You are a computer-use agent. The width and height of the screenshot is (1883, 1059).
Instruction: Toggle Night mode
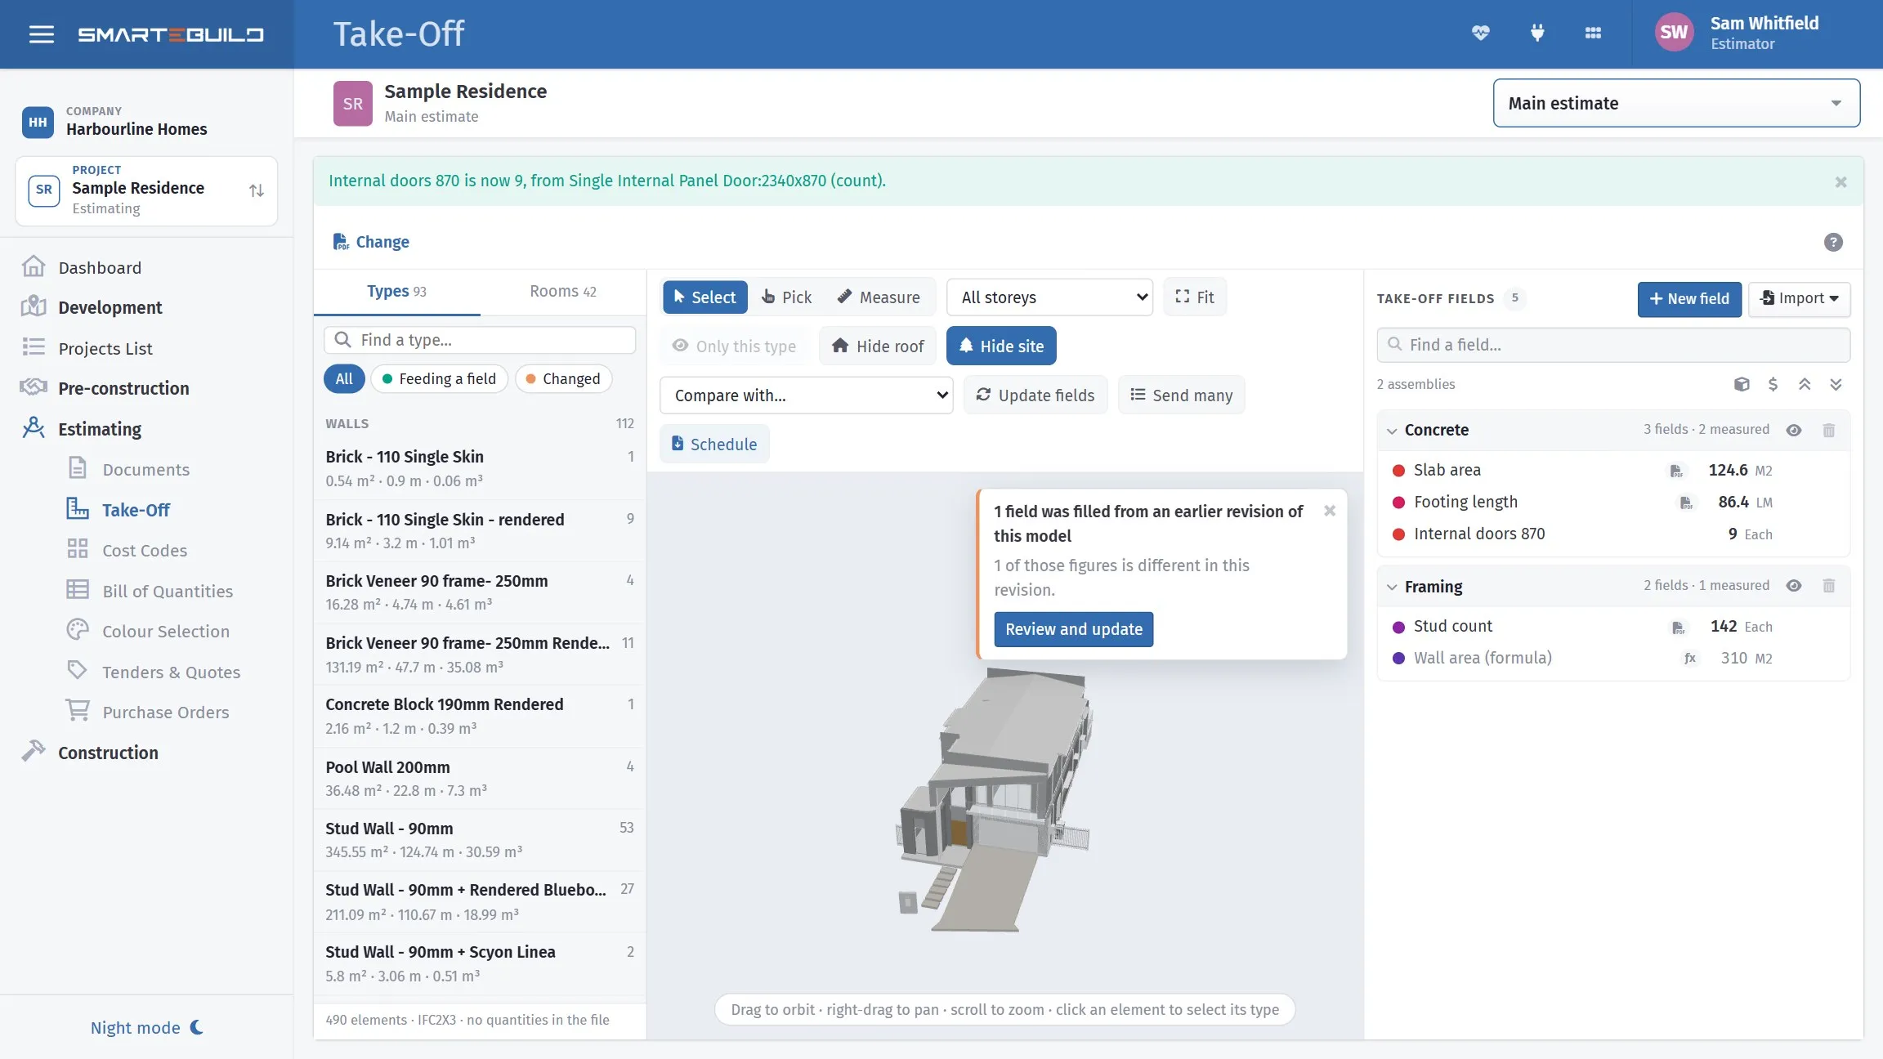tap(147, 1027)
